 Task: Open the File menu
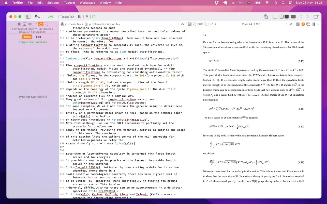(30, 3)
